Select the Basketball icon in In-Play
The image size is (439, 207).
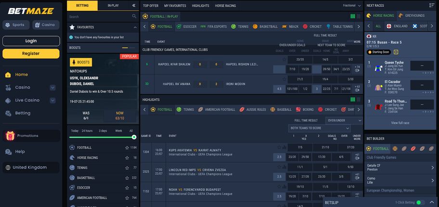tap(255, 26)
